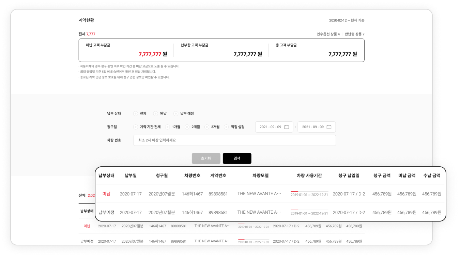The image size is (460, 257).
Task: Click the 종료된 계약 건은 notice line
Action: coord(124,77)
